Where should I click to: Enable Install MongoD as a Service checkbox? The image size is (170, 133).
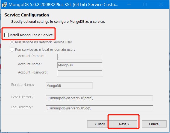point(7,35)
